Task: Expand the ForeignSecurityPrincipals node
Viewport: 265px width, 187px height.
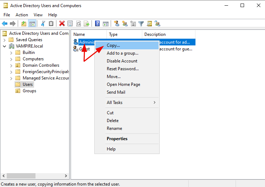Action: (11, 72)
